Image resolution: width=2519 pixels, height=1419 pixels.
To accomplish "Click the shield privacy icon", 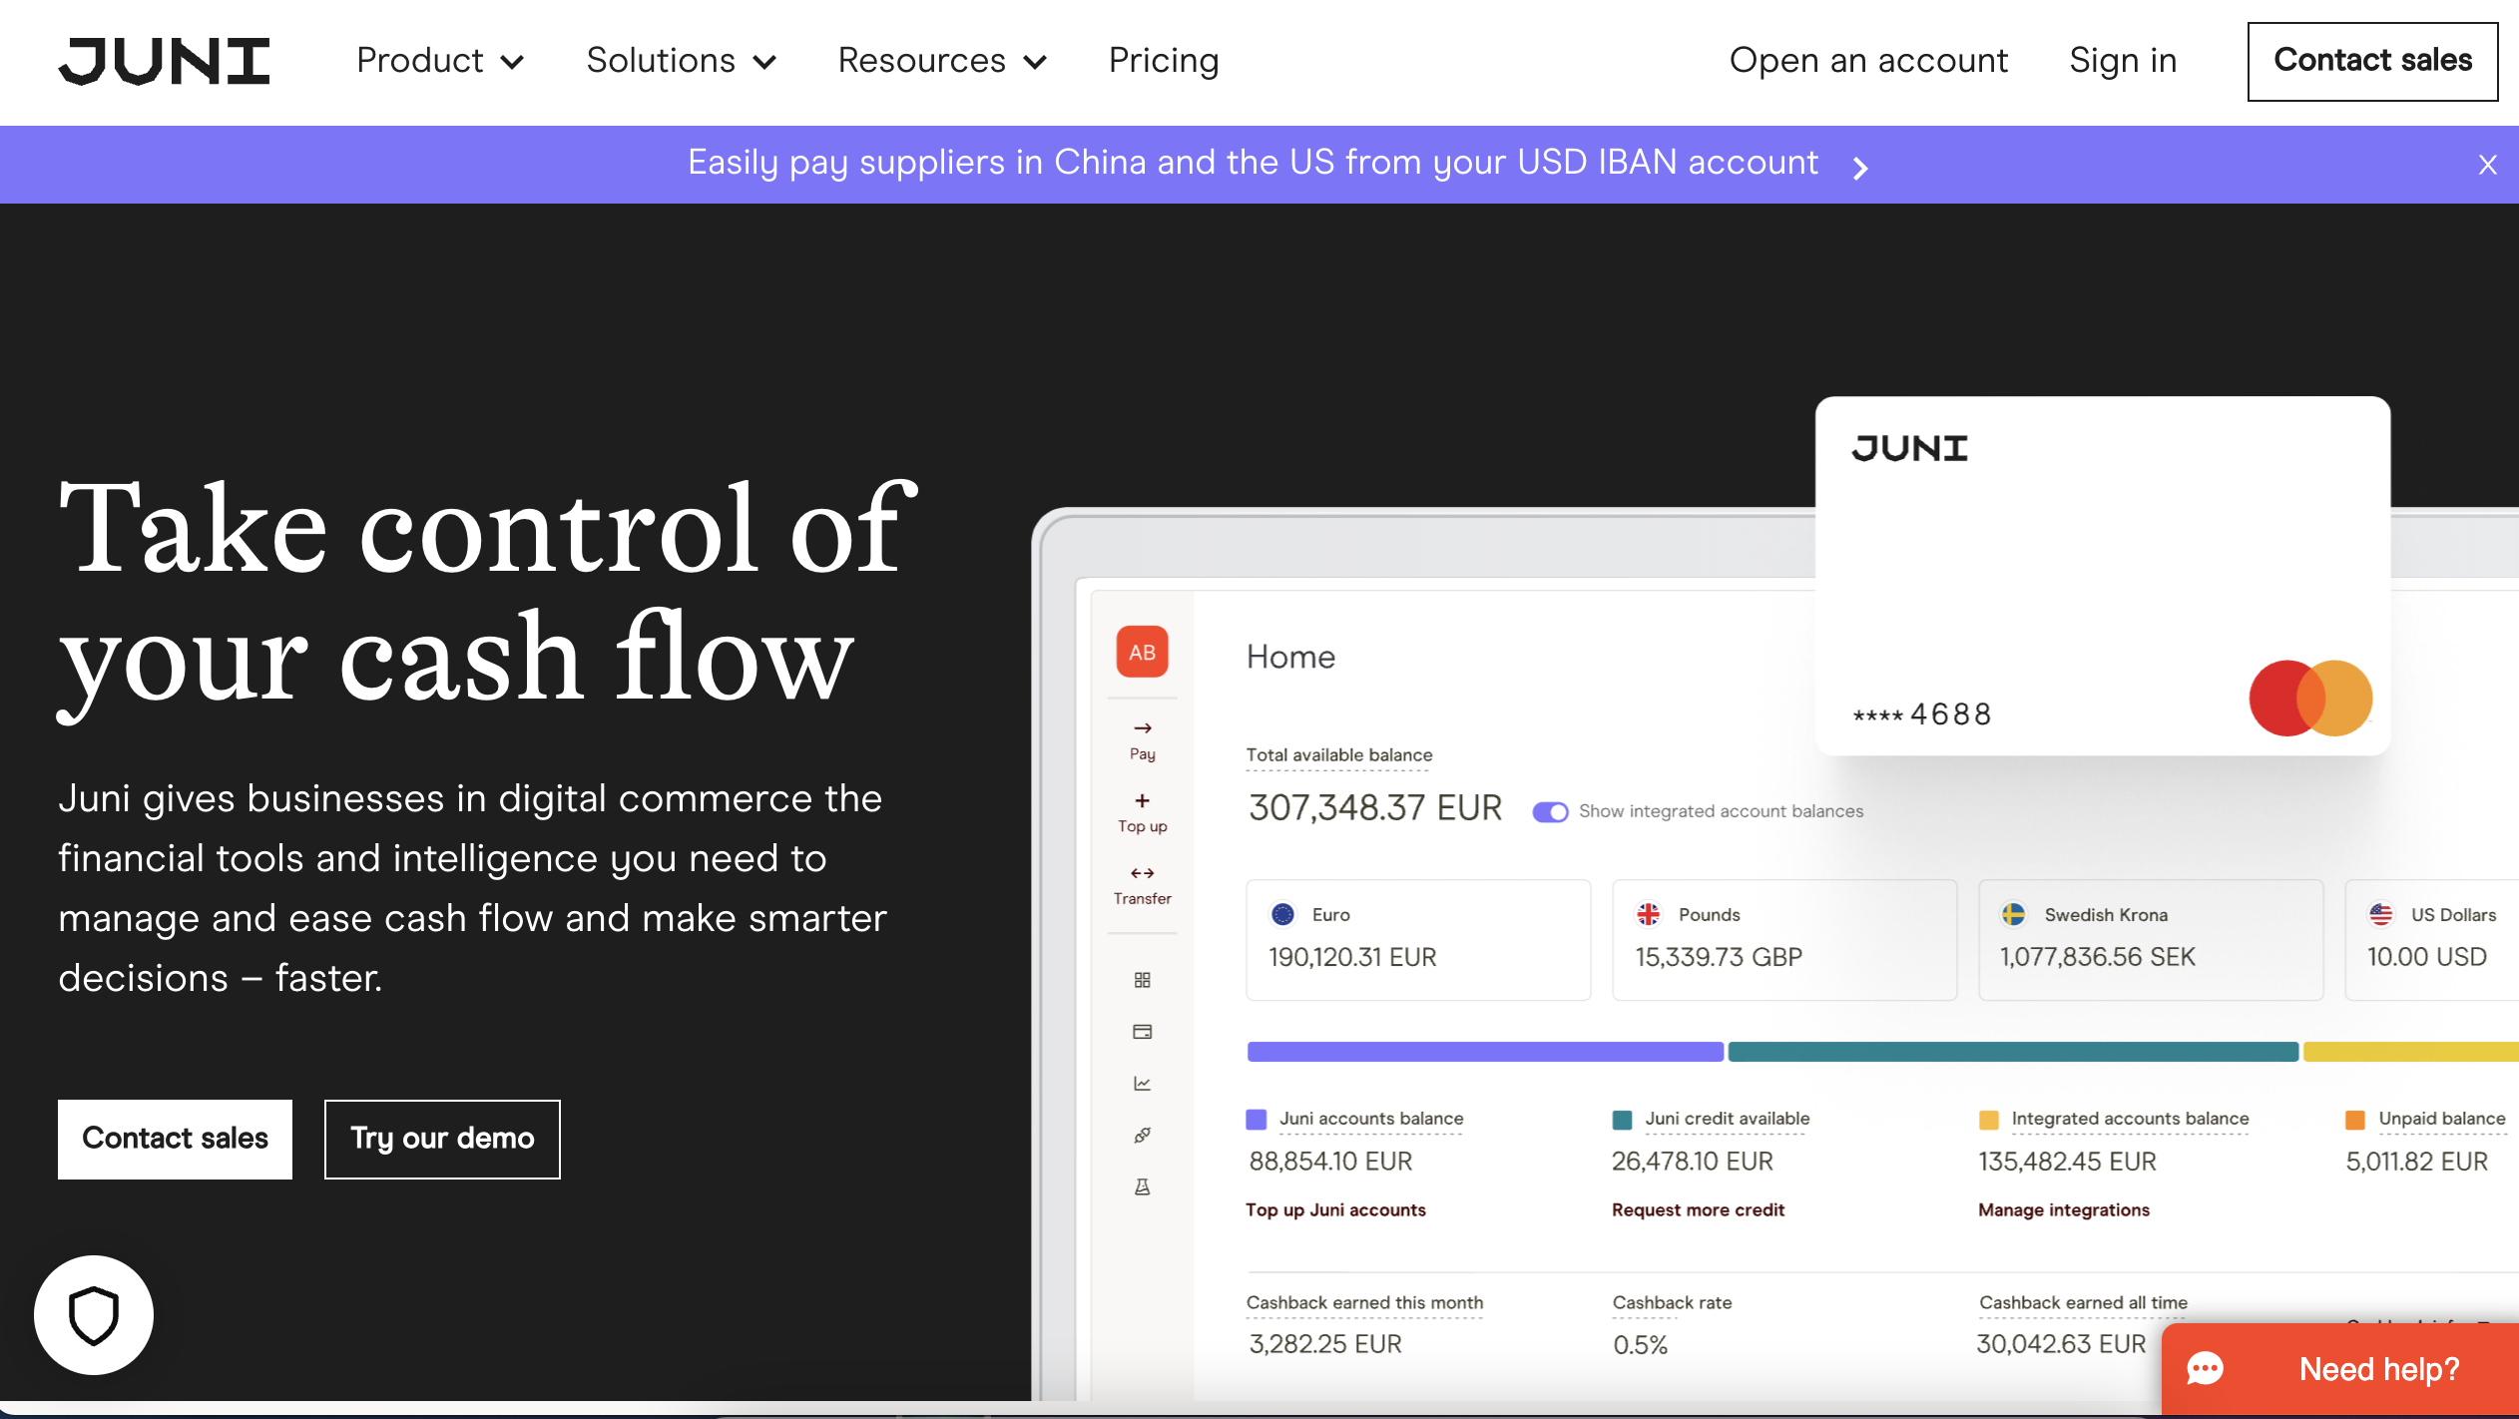I will click(x=94, y=1314).
